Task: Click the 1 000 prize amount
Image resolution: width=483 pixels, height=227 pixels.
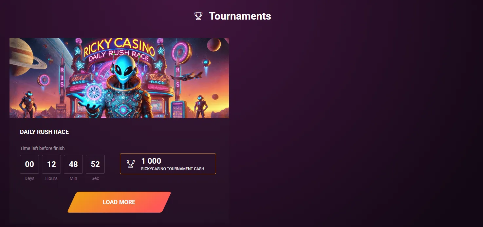Action: [151, 161]
